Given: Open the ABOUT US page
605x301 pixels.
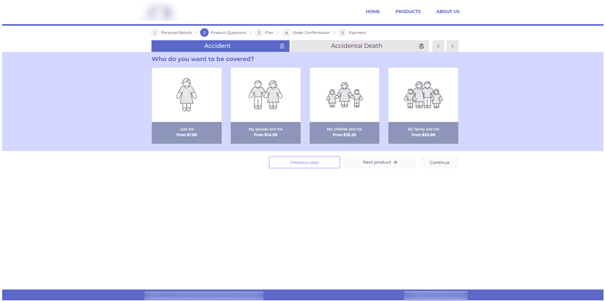Looking at the screenshot, I should click(448, 12).
